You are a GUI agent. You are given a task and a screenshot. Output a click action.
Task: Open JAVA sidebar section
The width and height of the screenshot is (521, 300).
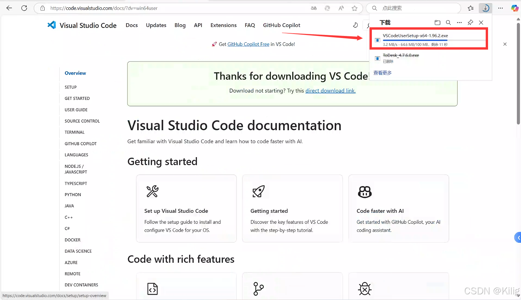click(x=69, y=206)
